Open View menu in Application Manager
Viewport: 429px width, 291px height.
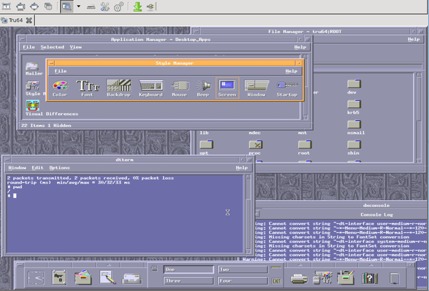pos(76,47)
